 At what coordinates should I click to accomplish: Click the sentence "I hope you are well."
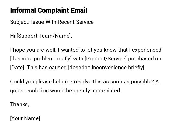[x=33, y=50]
